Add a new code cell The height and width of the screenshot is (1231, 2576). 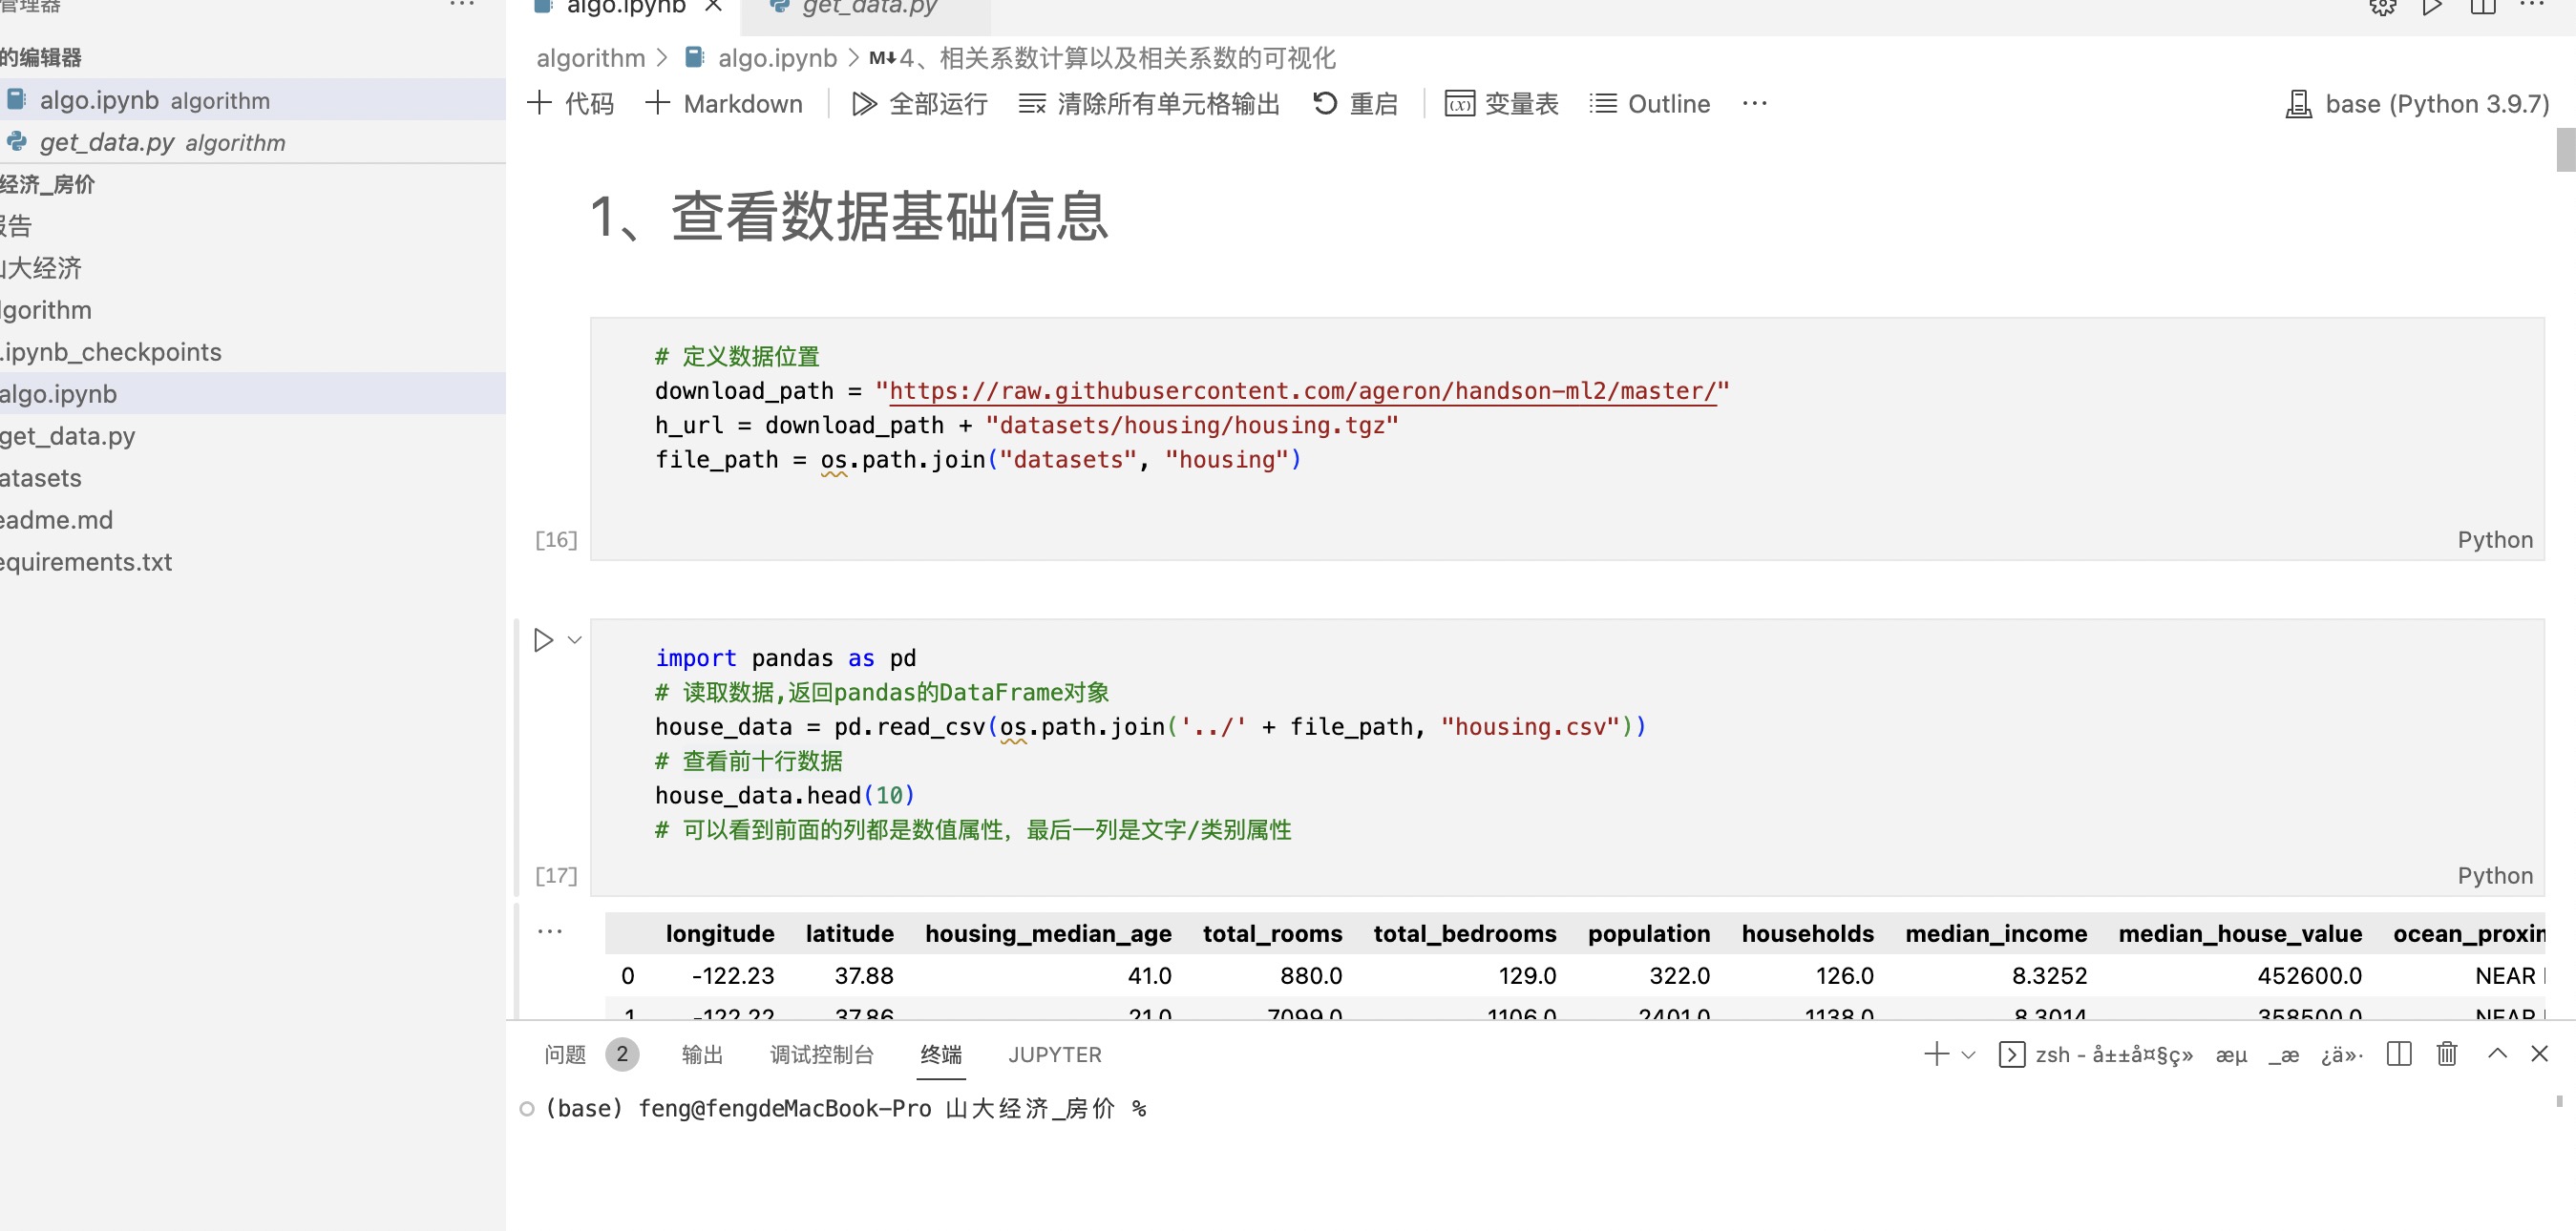coord(570,104)
